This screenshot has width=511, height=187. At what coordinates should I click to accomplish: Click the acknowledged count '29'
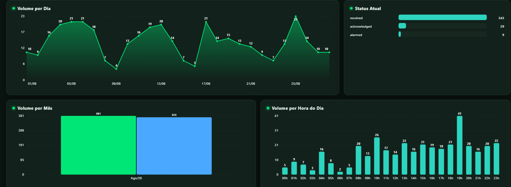click(x=502, y=27)
